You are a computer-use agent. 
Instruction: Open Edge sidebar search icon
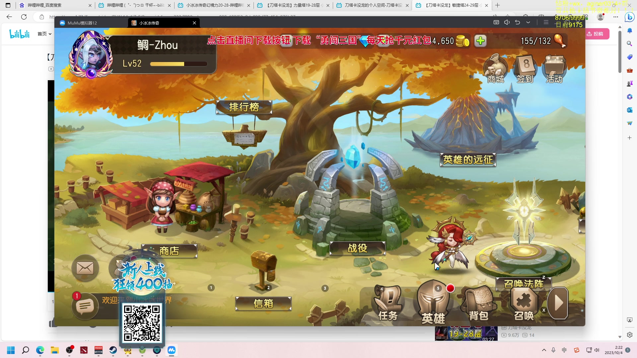(629, 44)
